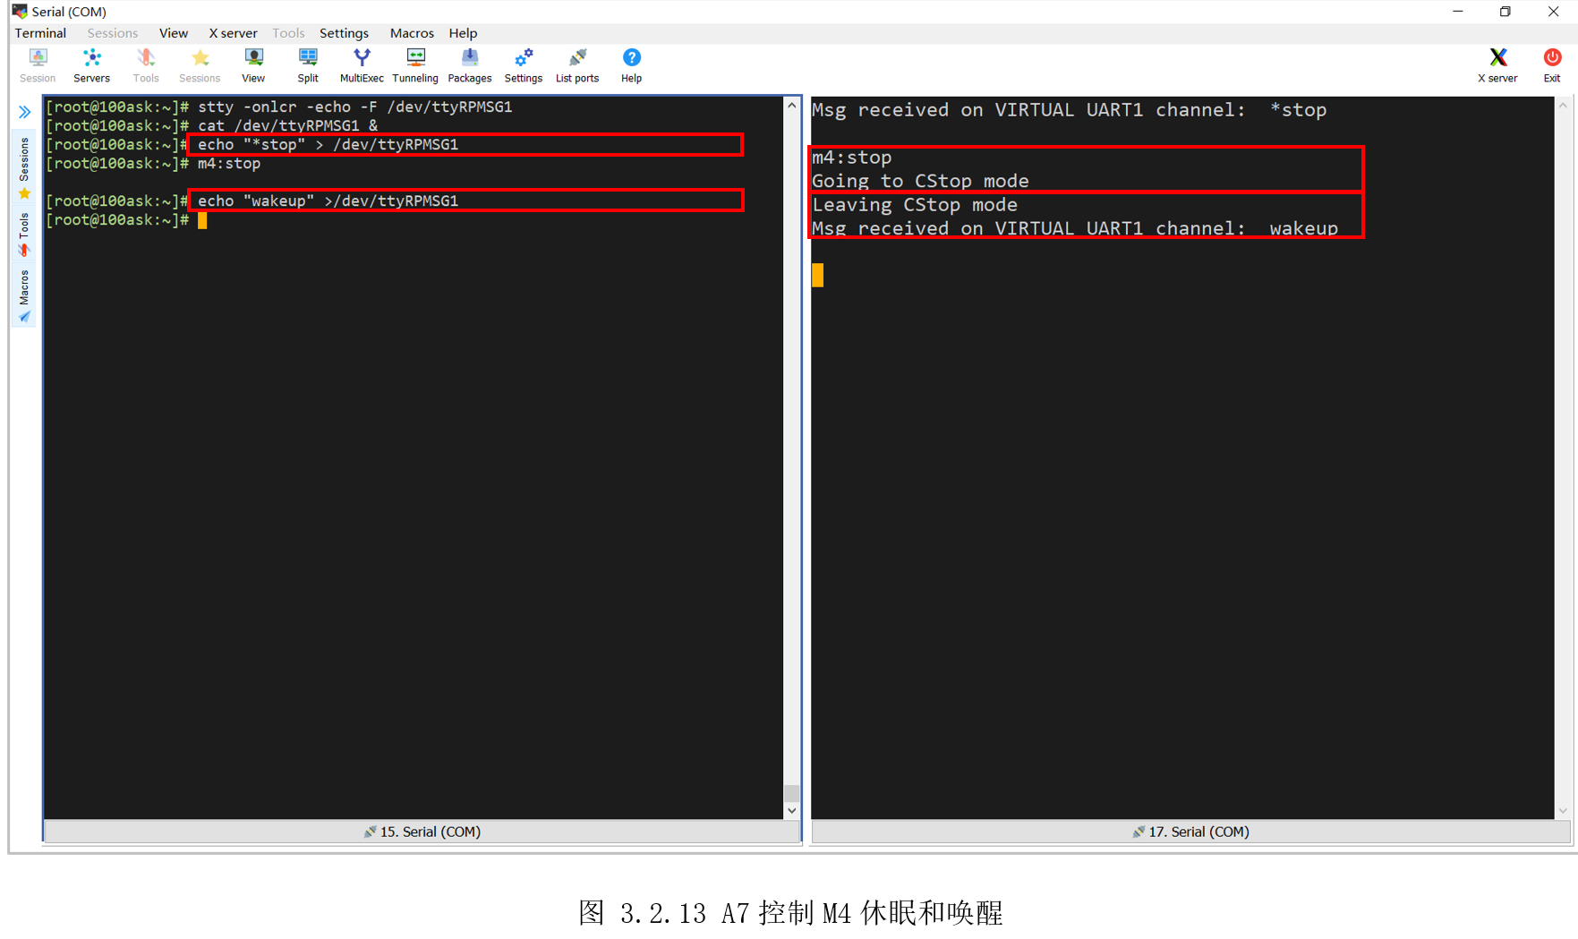Launch the X server from the toolbar

1497,63
